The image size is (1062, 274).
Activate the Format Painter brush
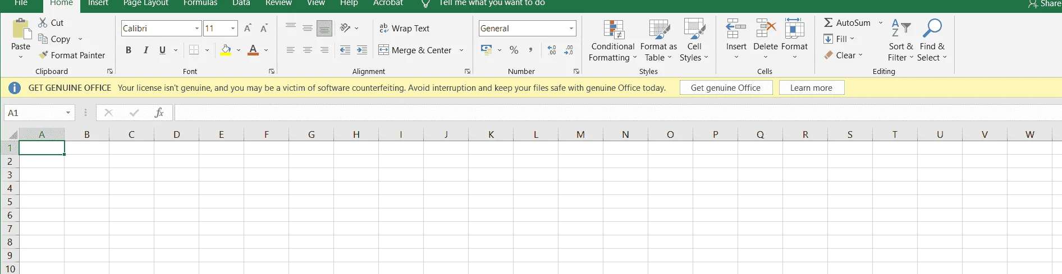43,55
